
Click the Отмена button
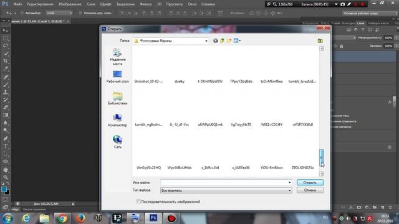[310, 190]
